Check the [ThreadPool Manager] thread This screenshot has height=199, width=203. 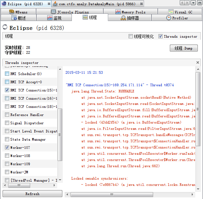pos(7,180)
